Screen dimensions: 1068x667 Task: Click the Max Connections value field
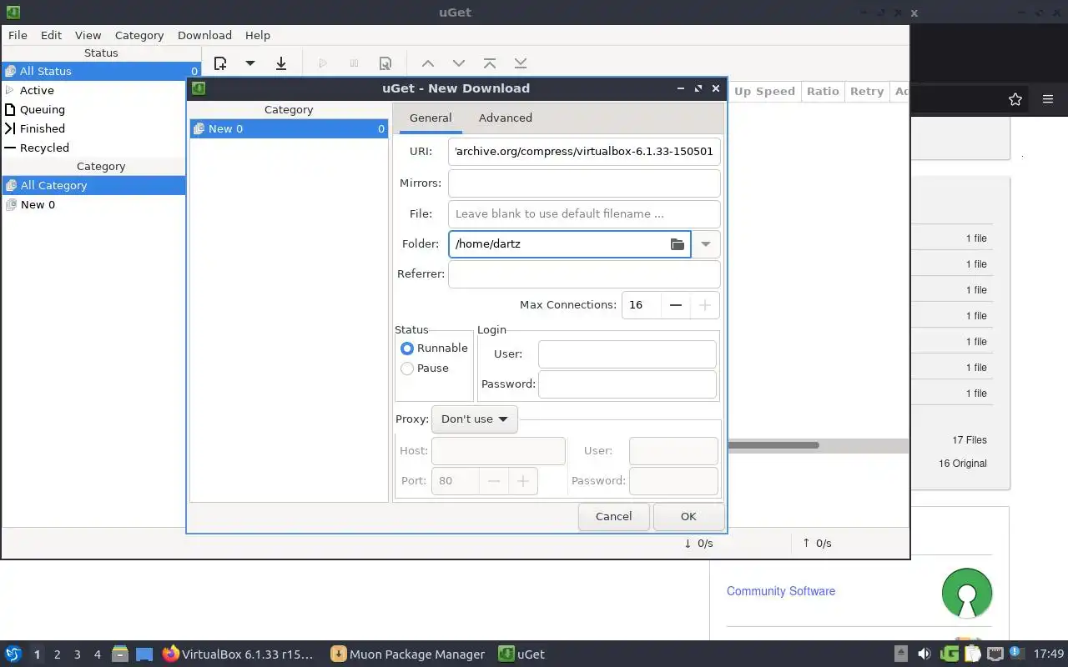tap(641, 305)
